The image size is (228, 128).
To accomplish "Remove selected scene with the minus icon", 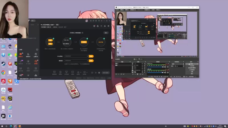I will click(118, 74).
